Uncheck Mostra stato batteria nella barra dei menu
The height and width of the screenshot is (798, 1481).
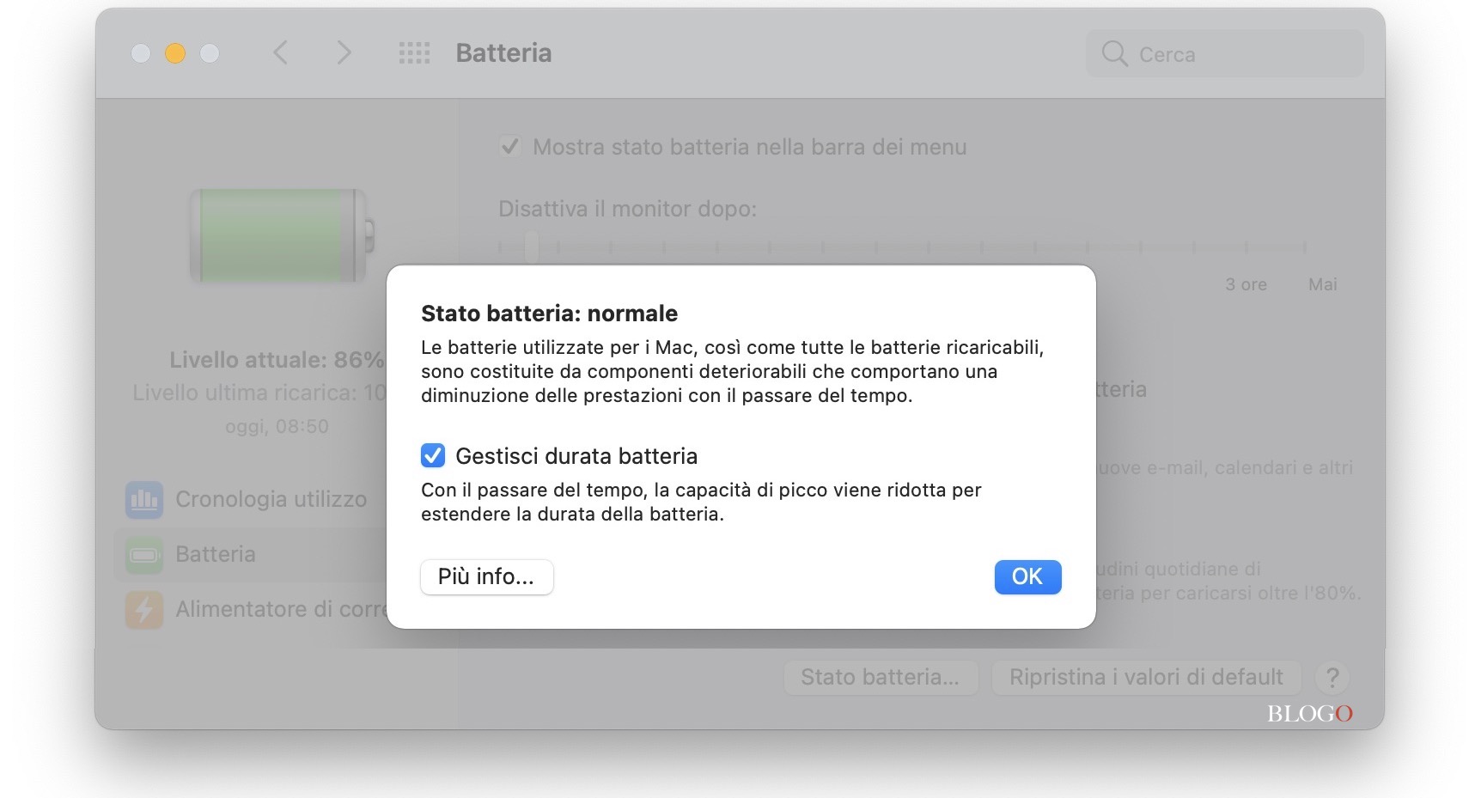pos(509,146)
